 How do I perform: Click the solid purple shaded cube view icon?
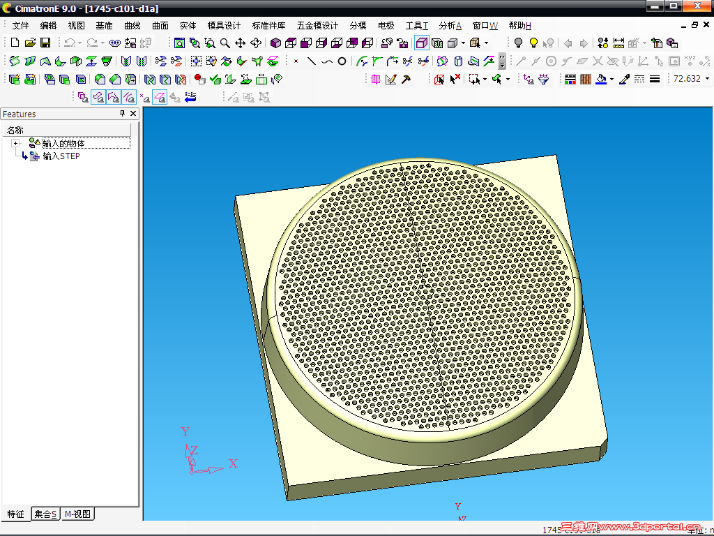(x=275, y=43)
